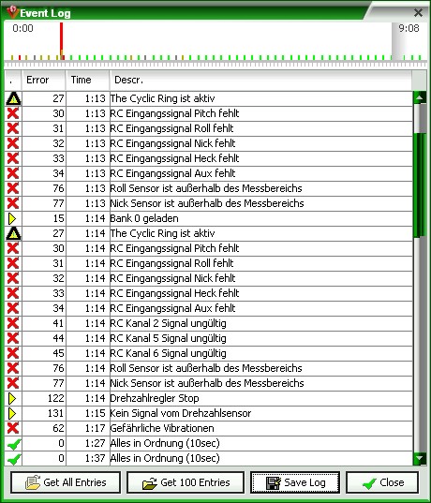This screenshot has height=503, width=431.
Task: Click the warning triangle icon at 1:13
Action: [13, 98]
